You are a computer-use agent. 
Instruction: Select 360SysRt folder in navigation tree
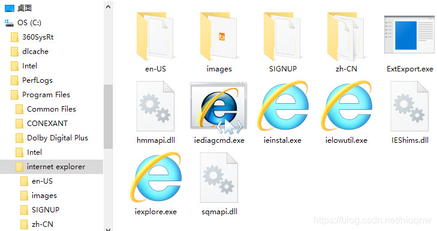pos(32,37)
